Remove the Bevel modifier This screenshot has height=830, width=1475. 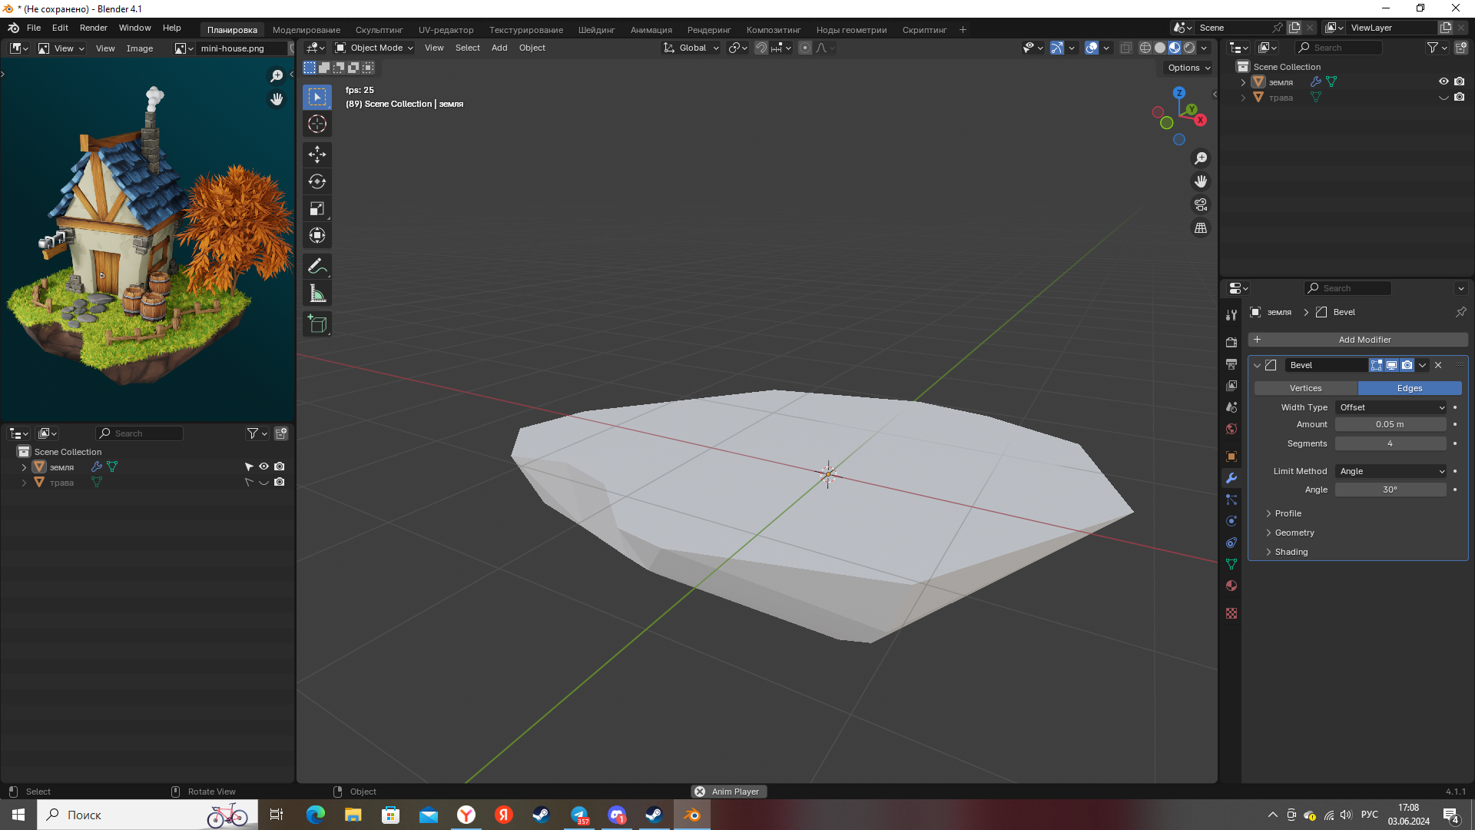pos(1438,365)
